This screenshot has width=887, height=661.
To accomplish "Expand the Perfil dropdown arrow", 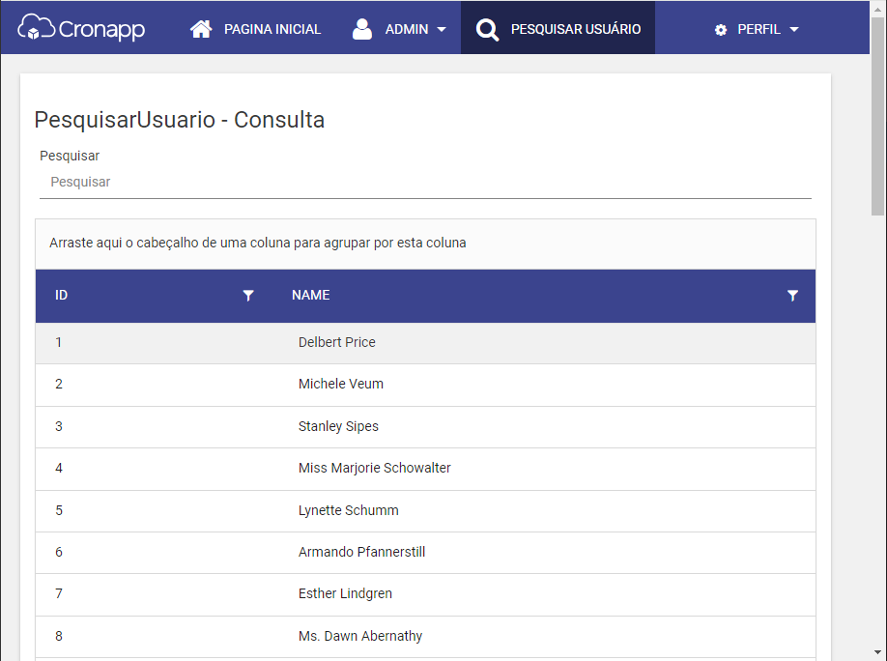I will 793,29.
